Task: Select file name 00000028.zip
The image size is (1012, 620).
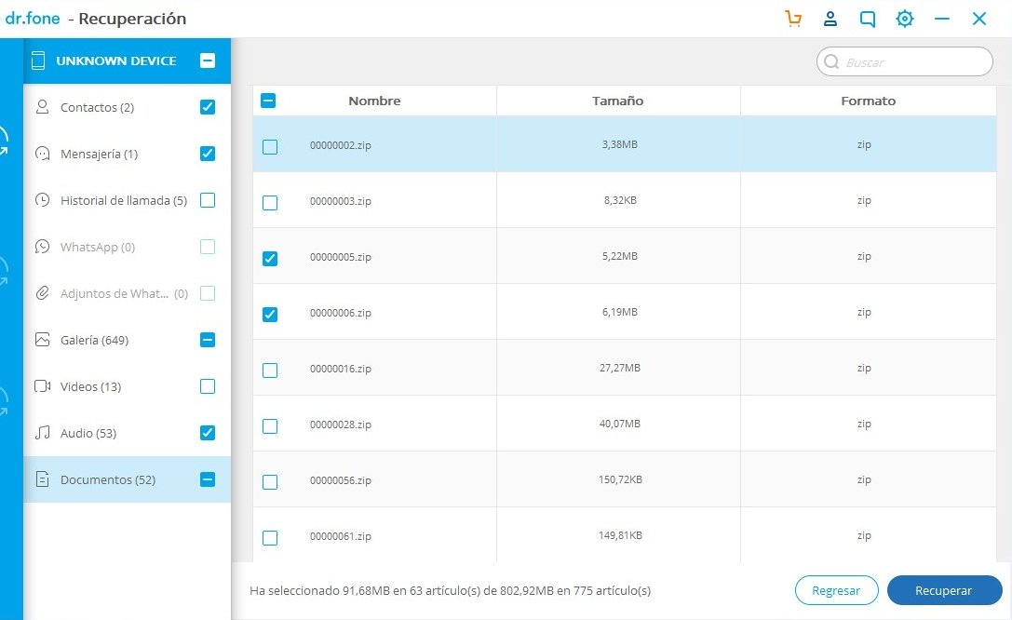Action: (340, 425)
